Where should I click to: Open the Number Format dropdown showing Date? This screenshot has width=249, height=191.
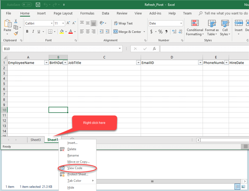pyautogui.click(x=181, y=23)
